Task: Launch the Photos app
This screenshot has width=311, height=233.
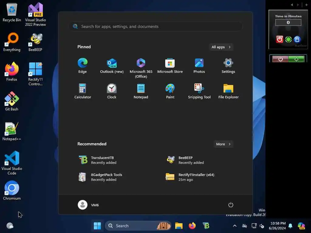Action: [x=199, y=66]
